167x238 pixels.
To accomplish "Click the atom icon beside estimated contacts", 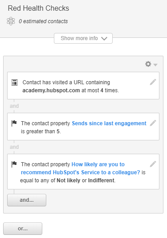I will click(11, 21).
